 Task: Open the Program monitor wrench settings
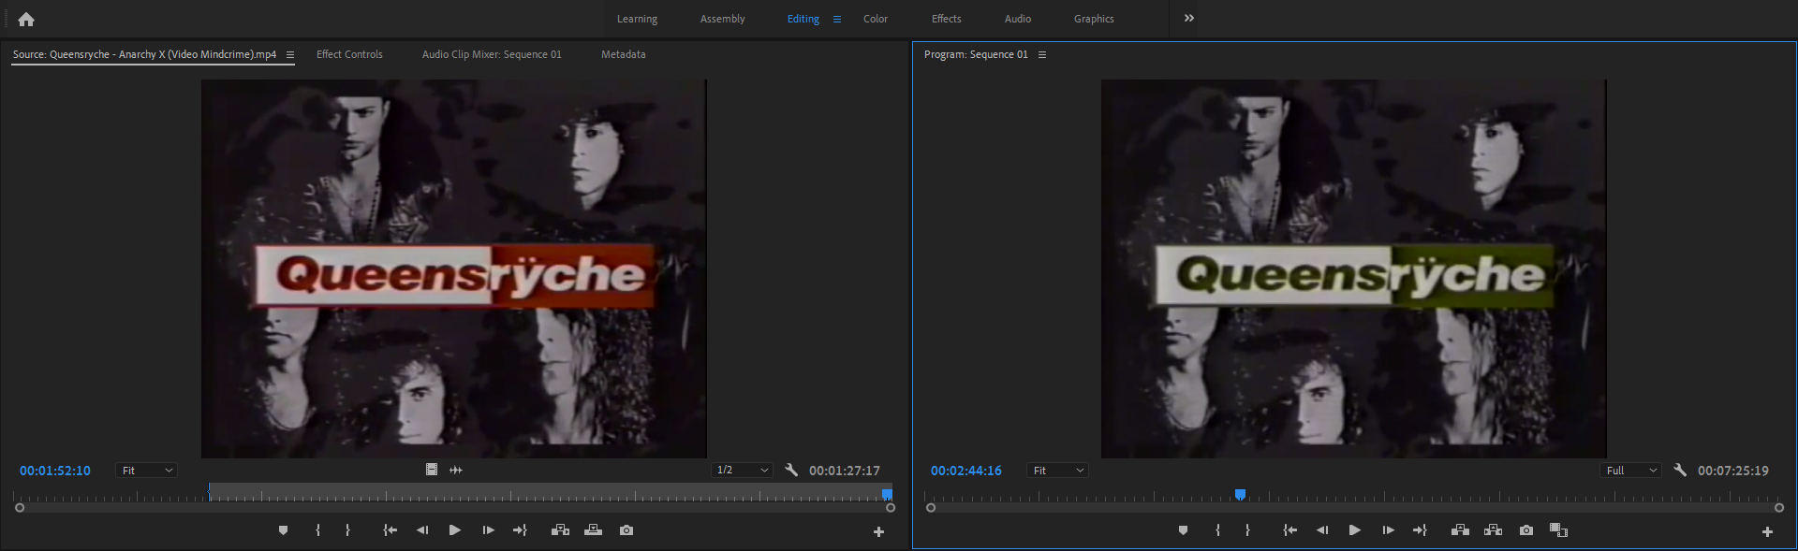(x=1680, y=470)
